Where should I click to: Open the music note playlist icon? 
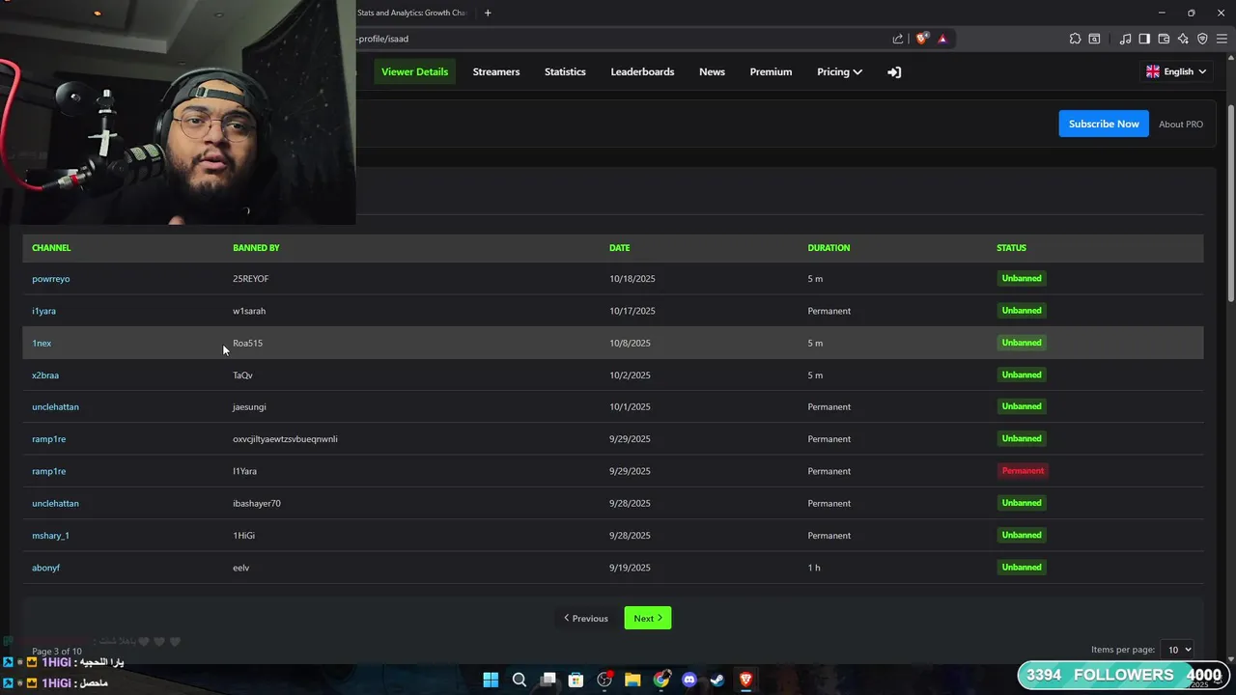pyautogui.click(x=1125, y=39)
